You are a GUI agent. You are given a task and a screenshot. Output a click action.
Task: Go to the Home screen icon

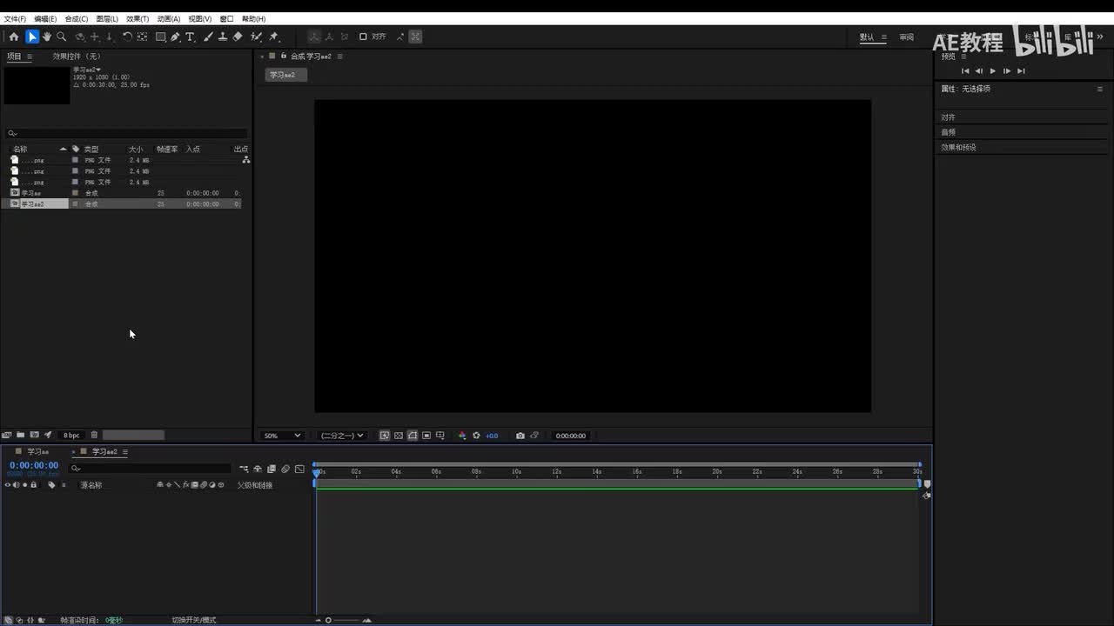click(x=14, y=37)
